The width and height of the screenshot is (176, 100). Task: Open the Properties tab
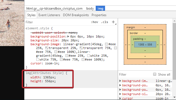(x=99, y=15)
